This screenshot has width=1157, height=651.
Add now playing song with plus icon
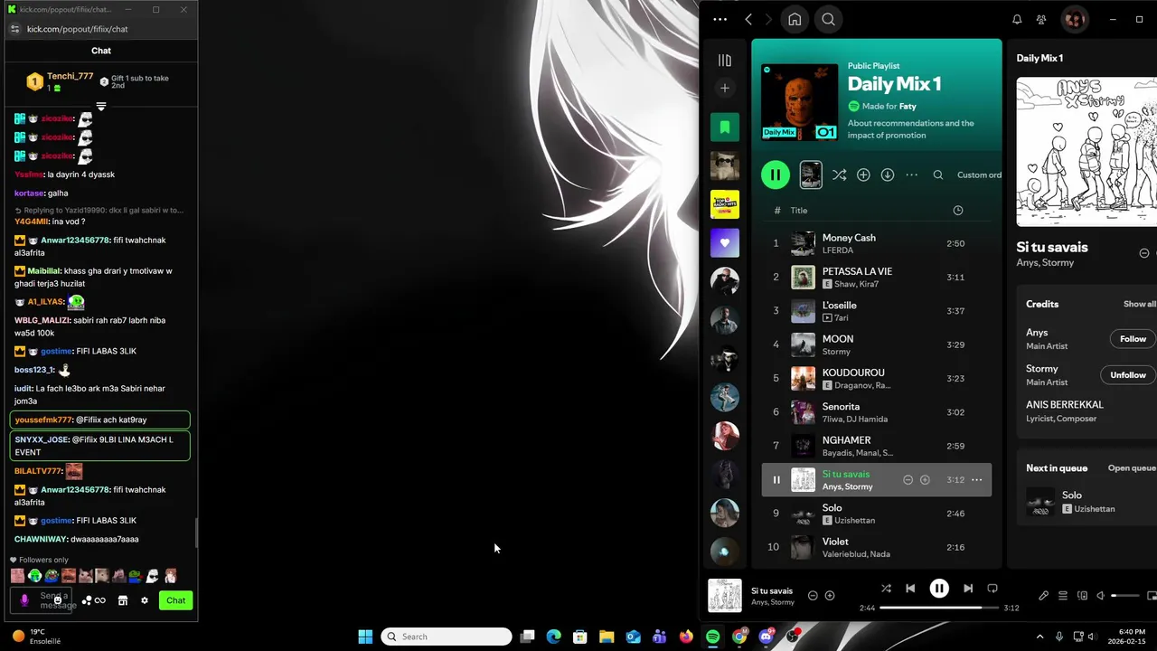pos(830,596)
